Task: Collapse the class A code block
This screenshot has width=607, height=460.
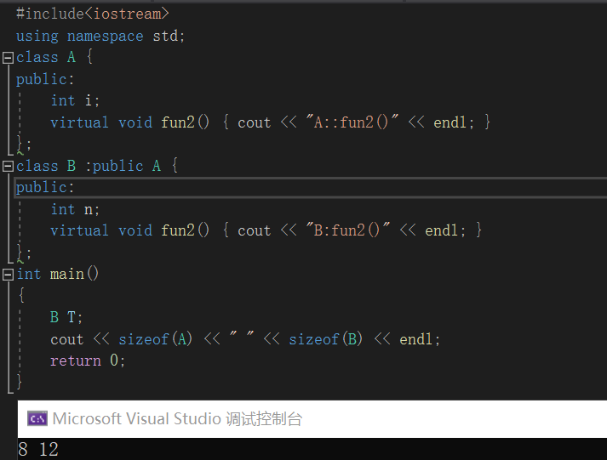Action: (x=8, y=58)
